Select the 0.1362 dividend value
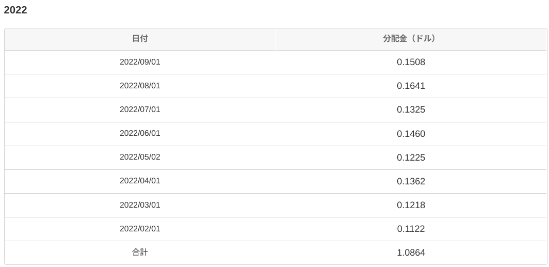 pyautogui.click(x=411, y=181)
